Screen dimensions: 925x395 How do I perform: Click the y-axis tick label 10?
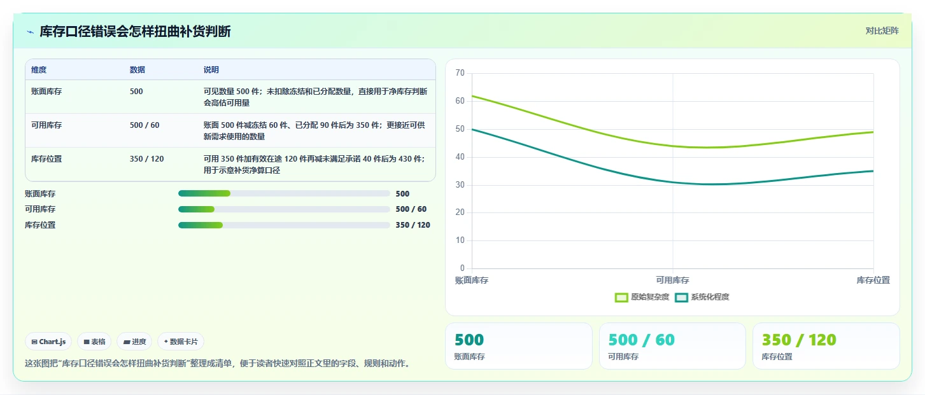tap(460, 240)
